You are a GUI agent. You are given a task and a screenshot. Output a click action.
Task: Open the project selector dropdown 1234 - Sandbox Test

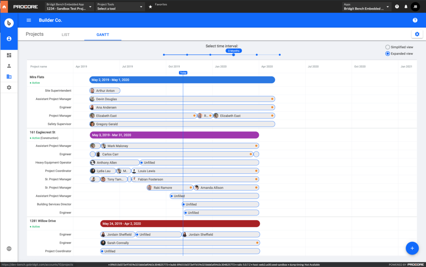tap(69, 6)
